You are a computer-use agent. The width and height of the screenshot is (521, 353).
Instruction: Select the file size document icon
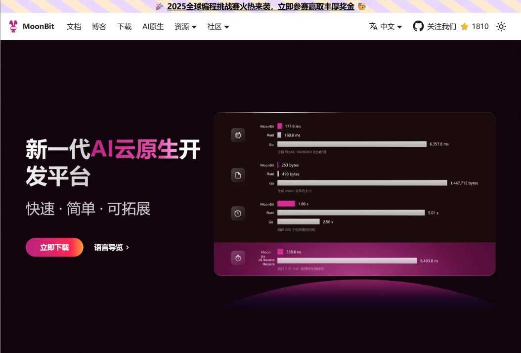[238, 175]
